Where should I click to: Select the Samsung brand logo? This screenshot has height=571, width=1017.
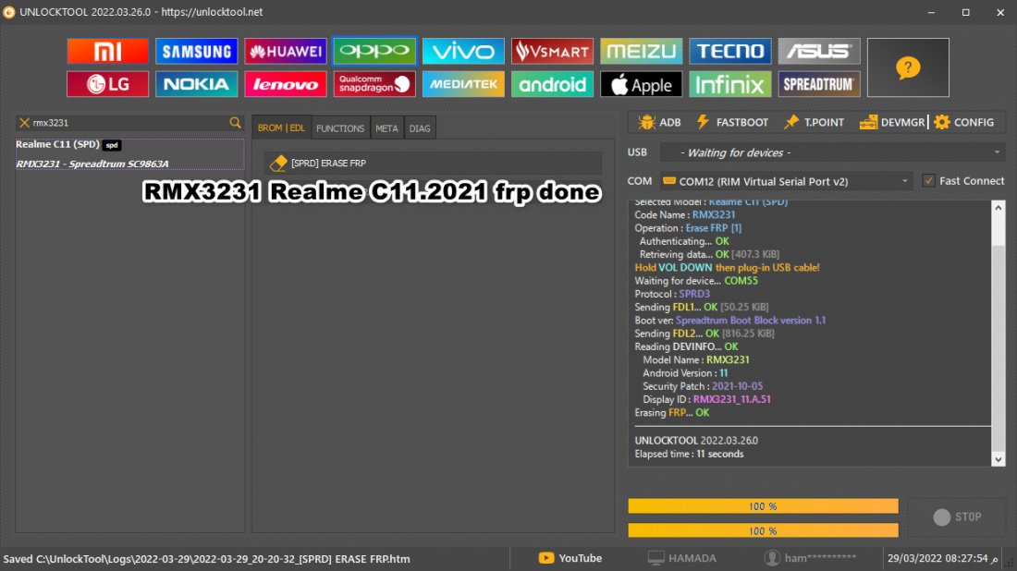197,51
